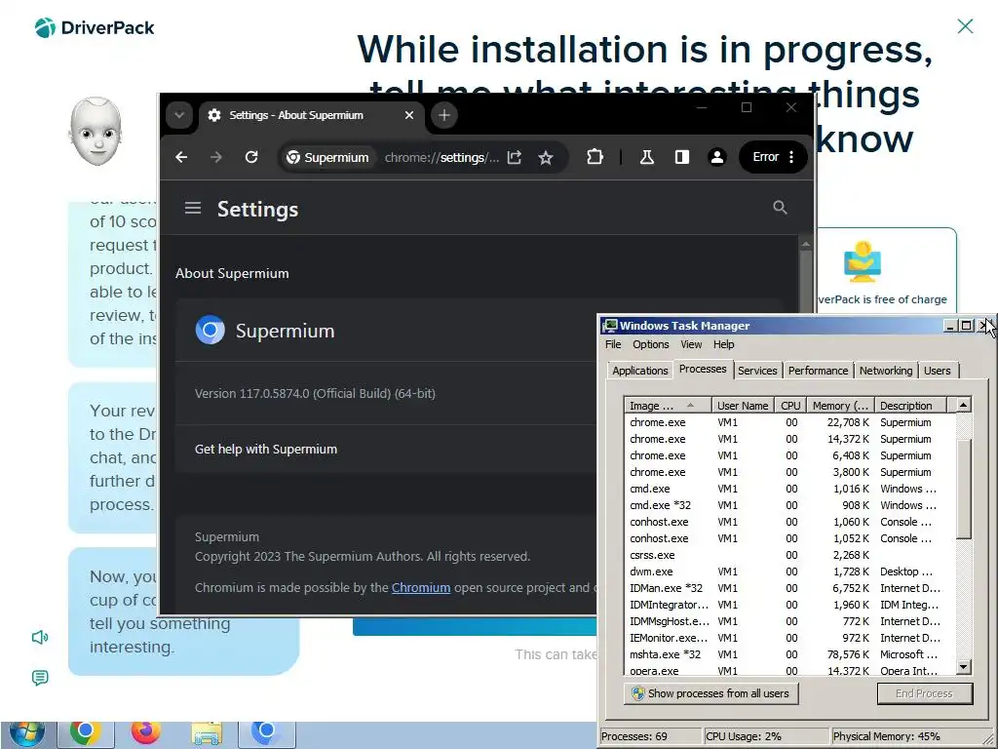Open the profile avatar icon
This screenshot has width=998, height=749.
point(716,157)
